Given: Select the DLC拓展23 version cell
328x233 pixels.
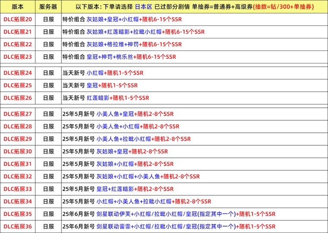Looking at the screenshot, I should click(x=18, y=57).
